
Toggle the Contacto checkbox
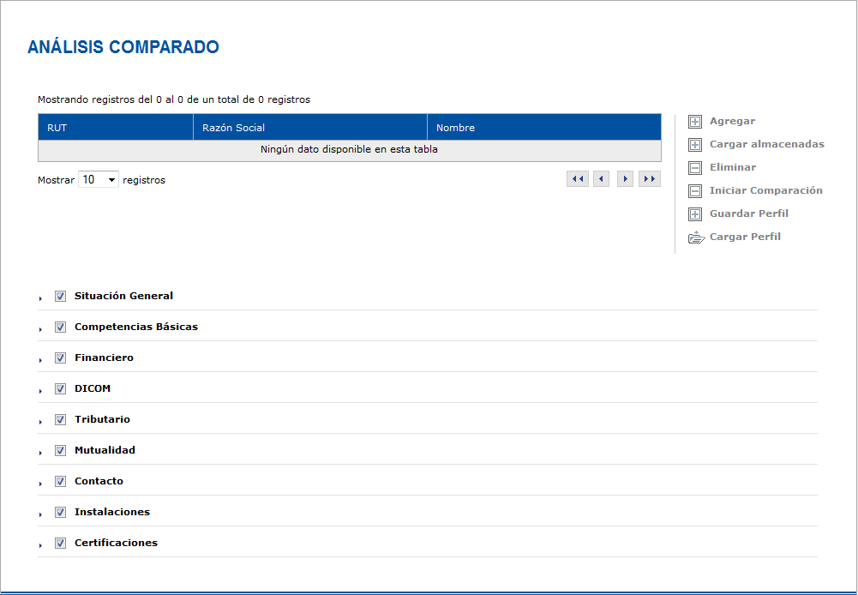point(60,481)
